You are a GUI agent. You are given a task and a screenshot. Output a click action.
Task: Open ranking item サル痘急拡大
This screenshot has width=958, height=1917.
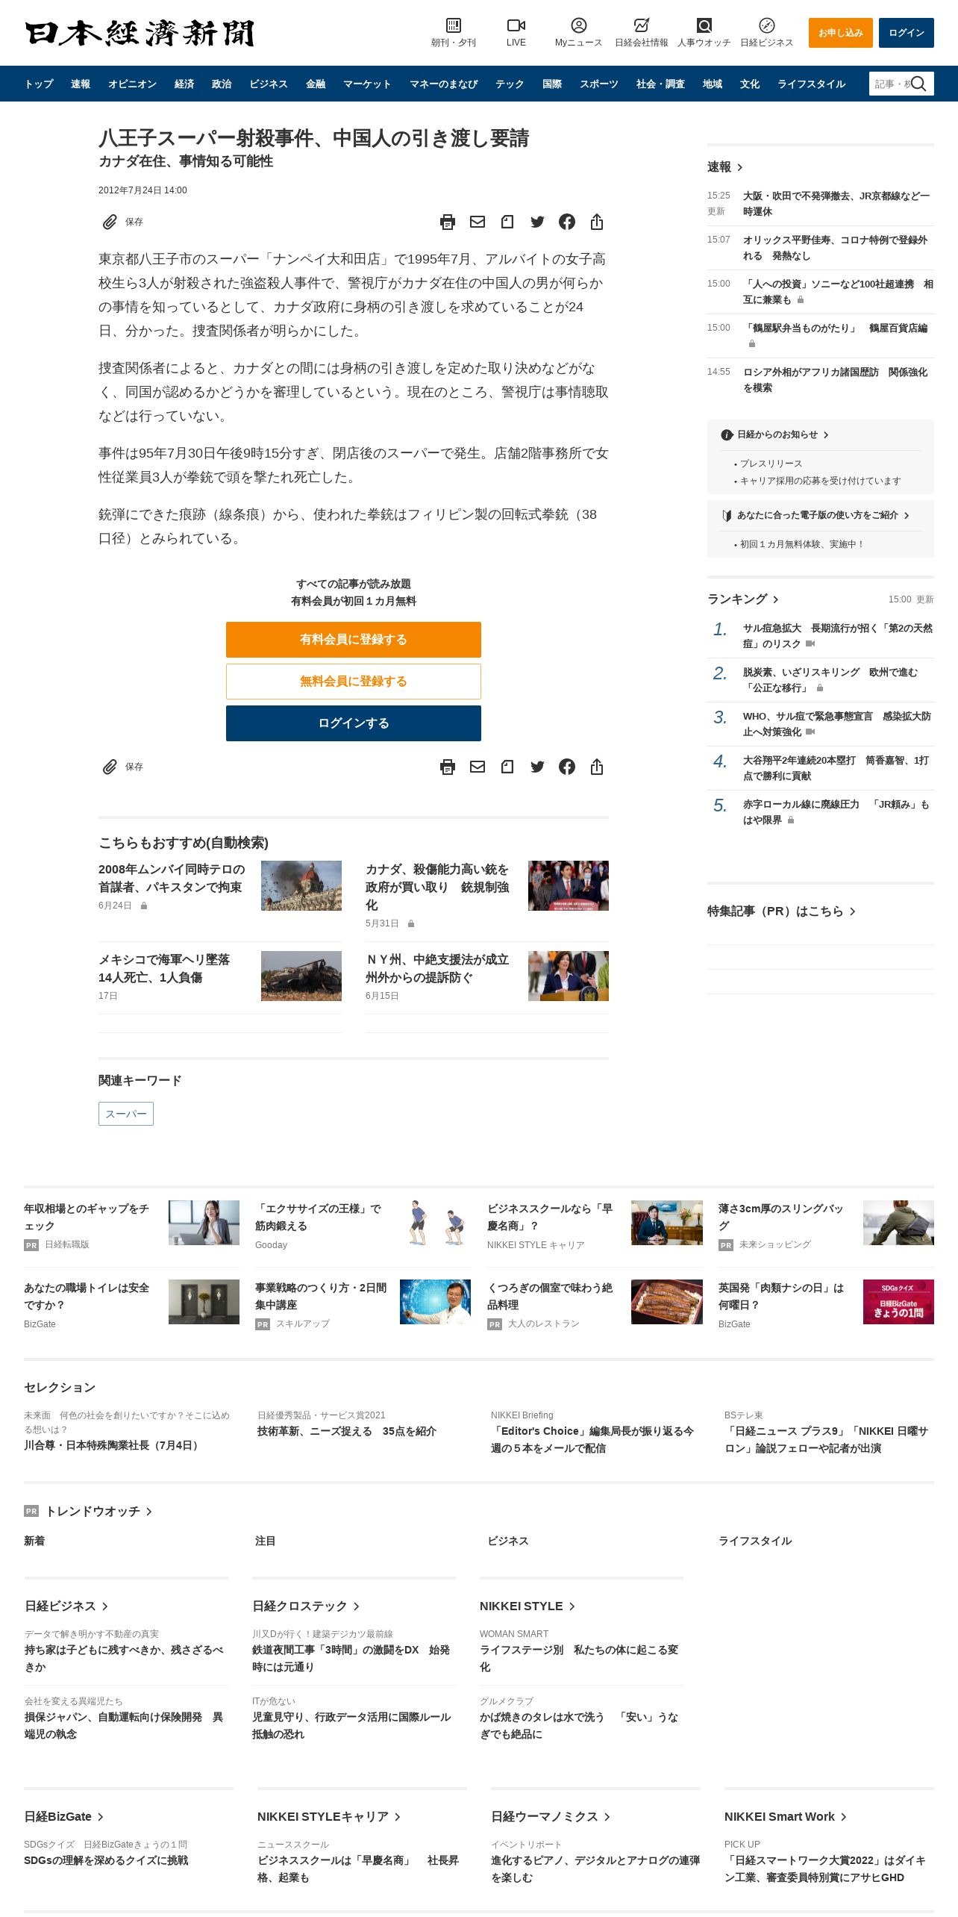837,636
